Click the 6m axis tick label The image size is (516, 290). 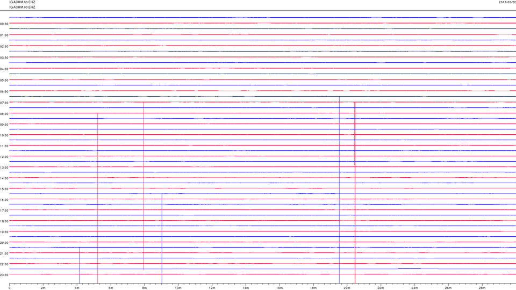click(x=111, y=288)
